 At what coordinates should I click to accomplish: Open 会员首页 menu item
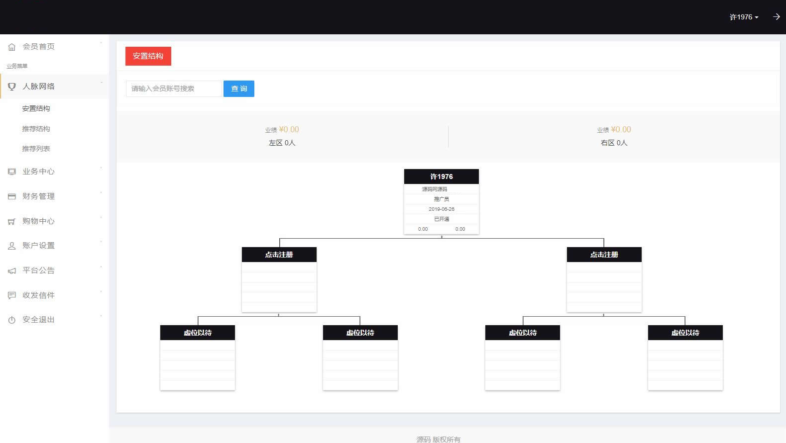click(x=54, y=47)
